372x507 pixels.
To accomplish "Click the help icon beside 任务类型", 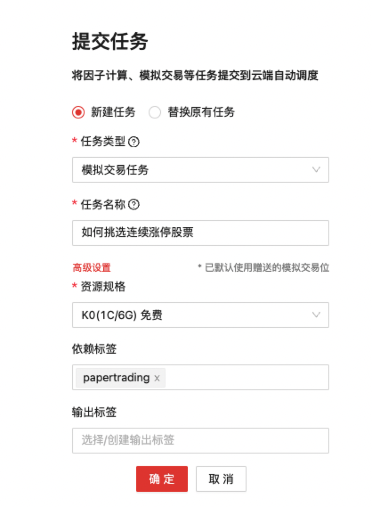I will (x=133, y=142).
